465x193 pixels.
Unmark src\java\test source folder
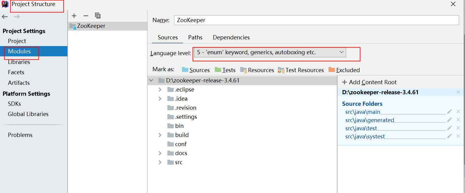[x=458, y=128]
